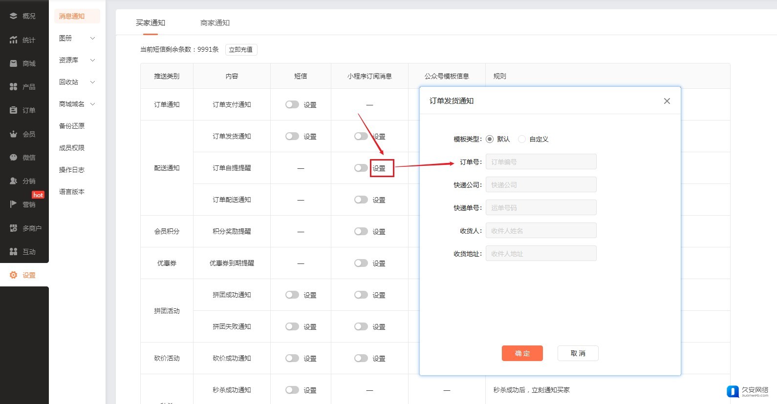Select the 自定义 template type radio button
The image size is (777, 404).
click(522, 139)
